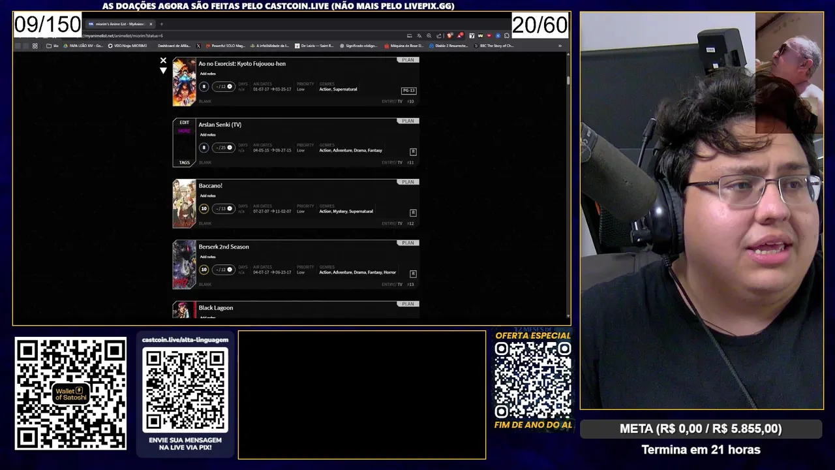Image resolution: width=835 pixels, height=470 pixels.
Task: Open the IAs bookmark folder
Action: pos(53,46)
